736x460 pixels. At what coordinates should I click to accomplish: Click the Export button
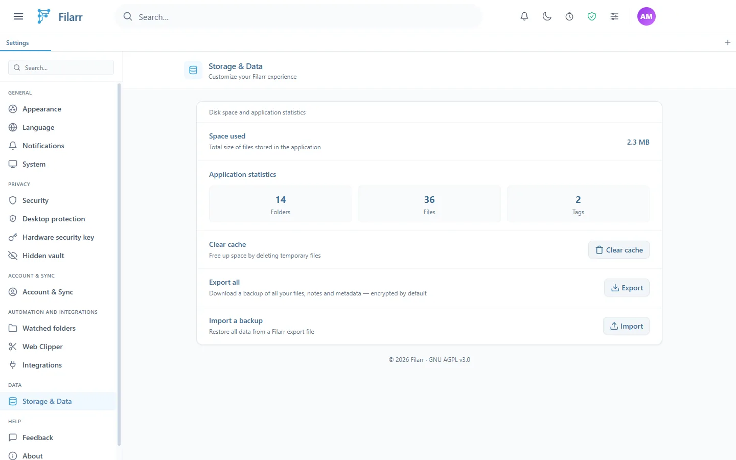(627, 288)
